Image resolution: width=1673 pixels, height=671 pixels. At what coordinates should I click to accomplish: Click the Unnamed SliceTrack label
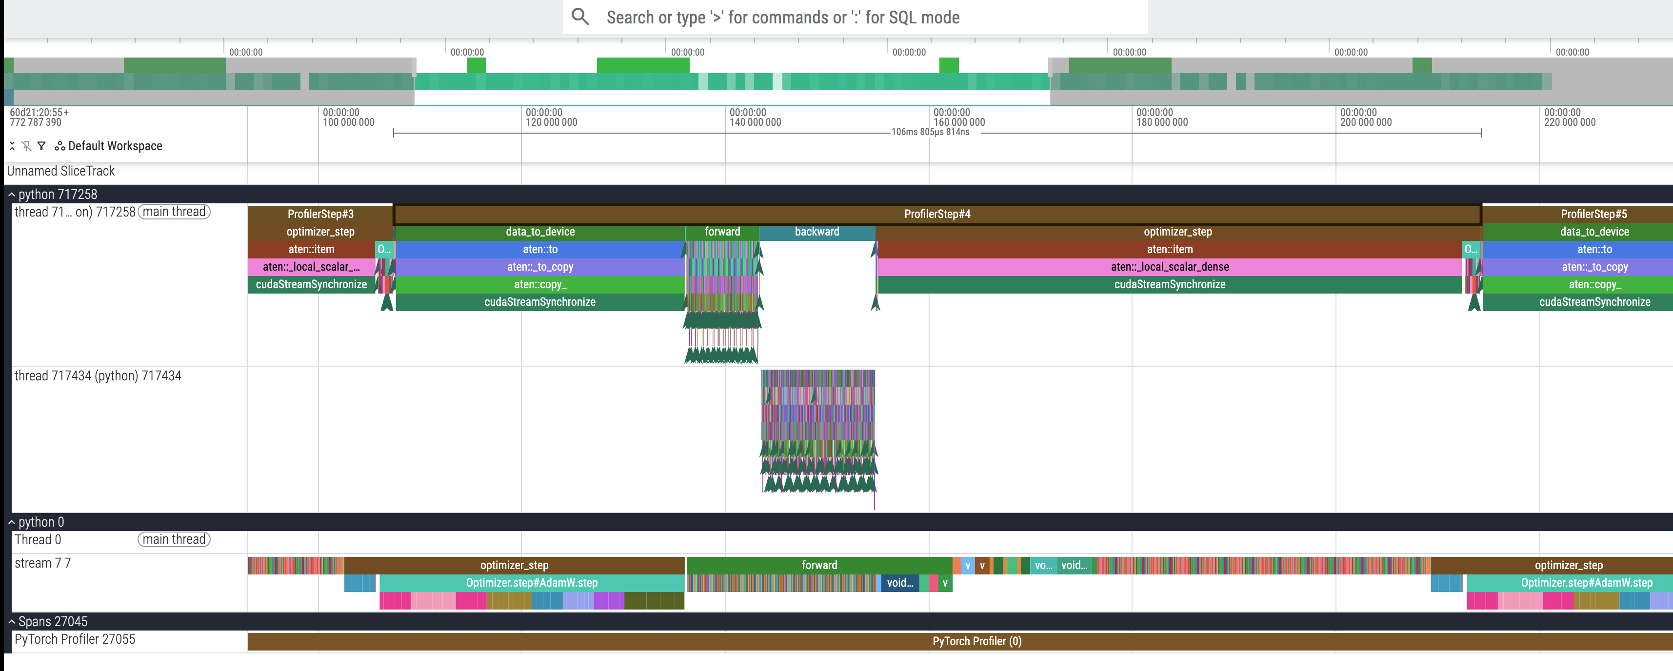(60, 171)
